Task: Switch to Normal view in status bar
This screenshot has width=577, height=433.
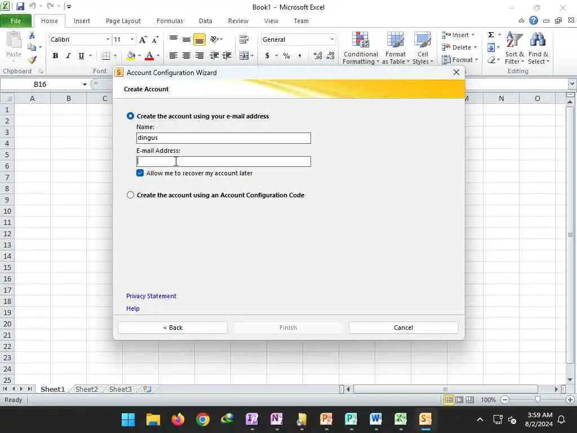Action: tap(449, 400)
